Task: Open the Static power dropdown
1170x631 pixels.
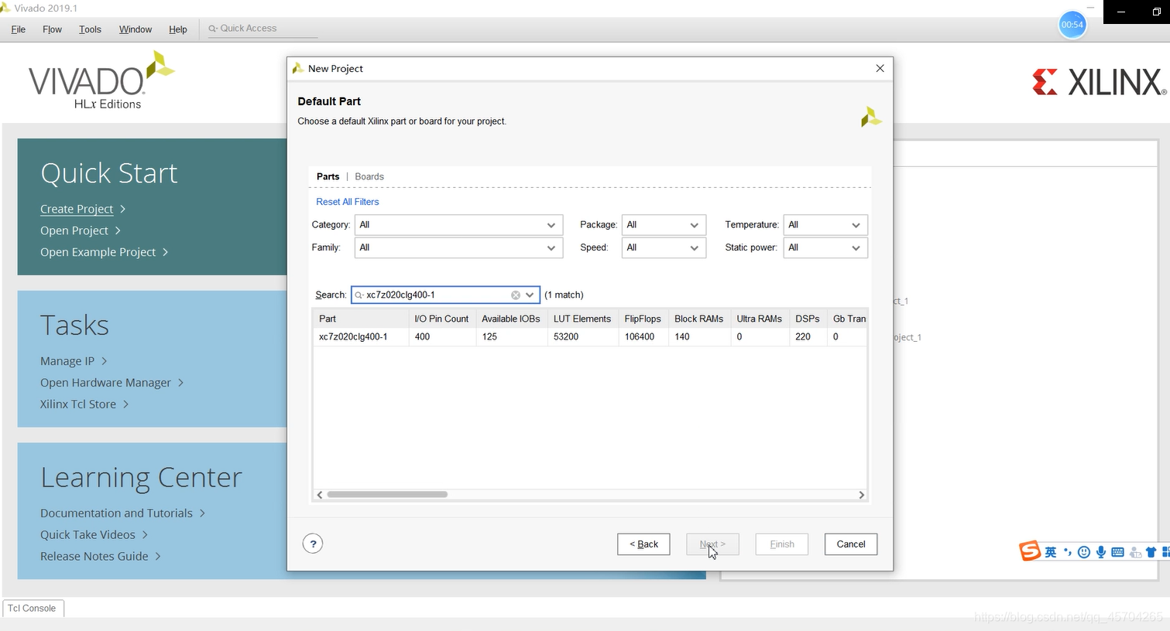Action: pos(825,247)
